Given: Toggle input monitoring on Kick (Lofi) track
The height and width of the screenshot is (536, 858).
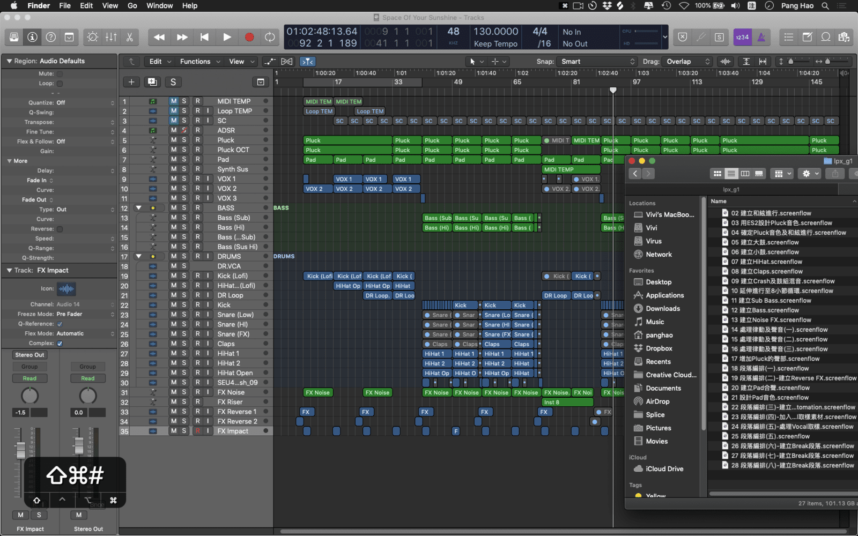Looking at the screenshot, I should tap(208, 276).
